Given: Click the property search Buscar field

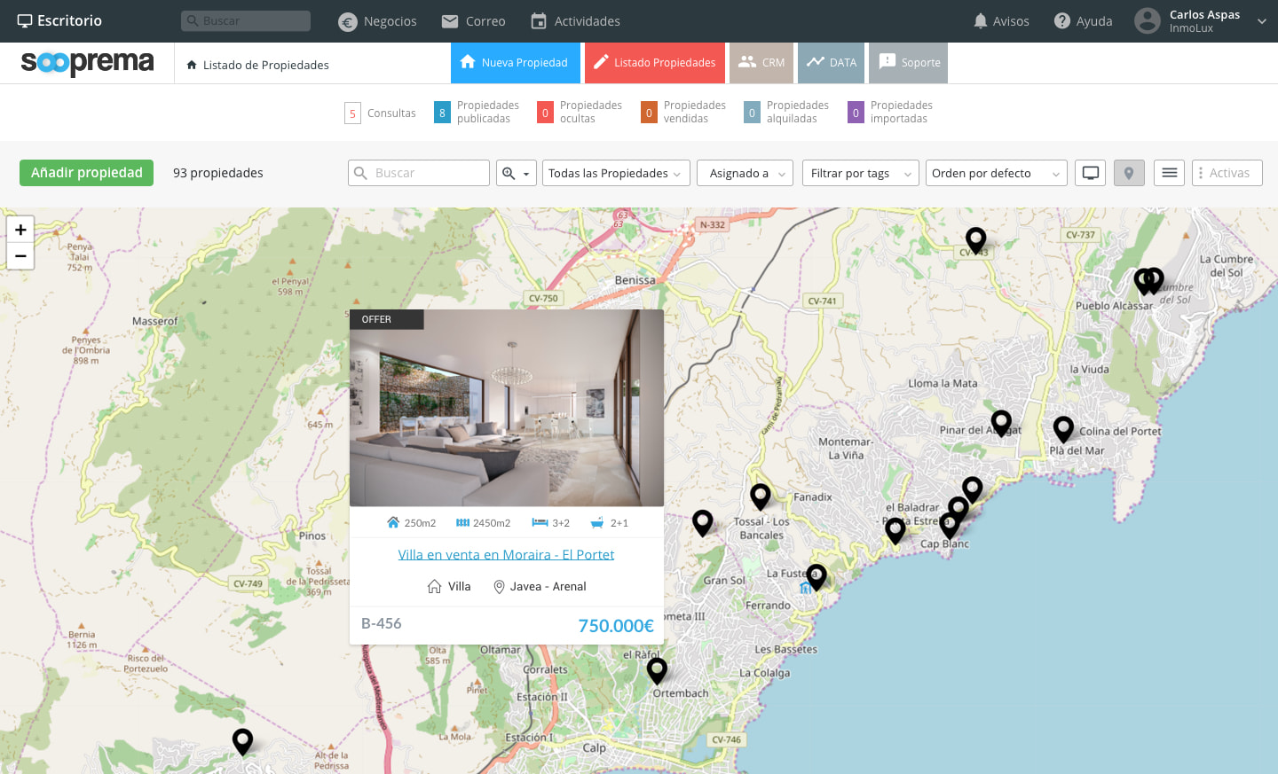Looking at the screenshot, I should (419, 173).
